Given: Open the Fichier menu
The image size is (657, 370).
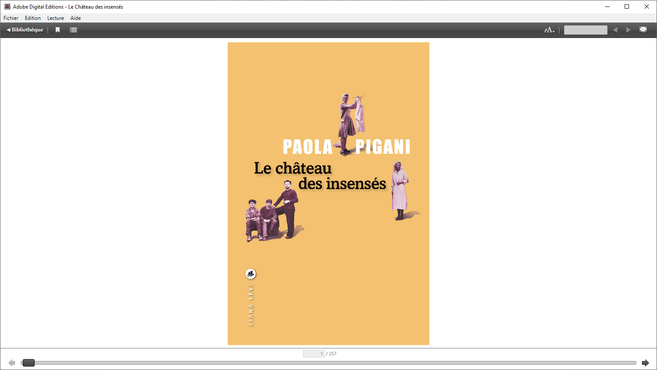Looking at the screenshot, I should (x=11, y=18).
